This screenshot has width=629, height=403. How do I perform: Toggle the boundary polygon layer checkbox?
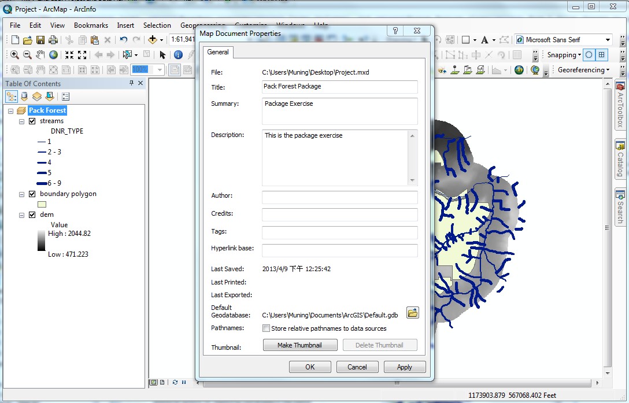tap(32, 194)
